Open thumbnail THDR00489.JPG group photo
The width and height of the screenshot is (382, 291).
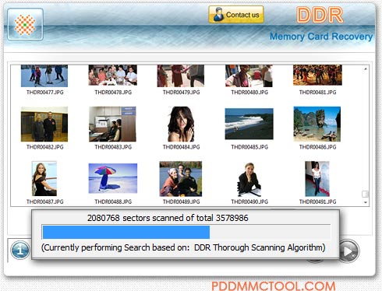coord(181,179)
